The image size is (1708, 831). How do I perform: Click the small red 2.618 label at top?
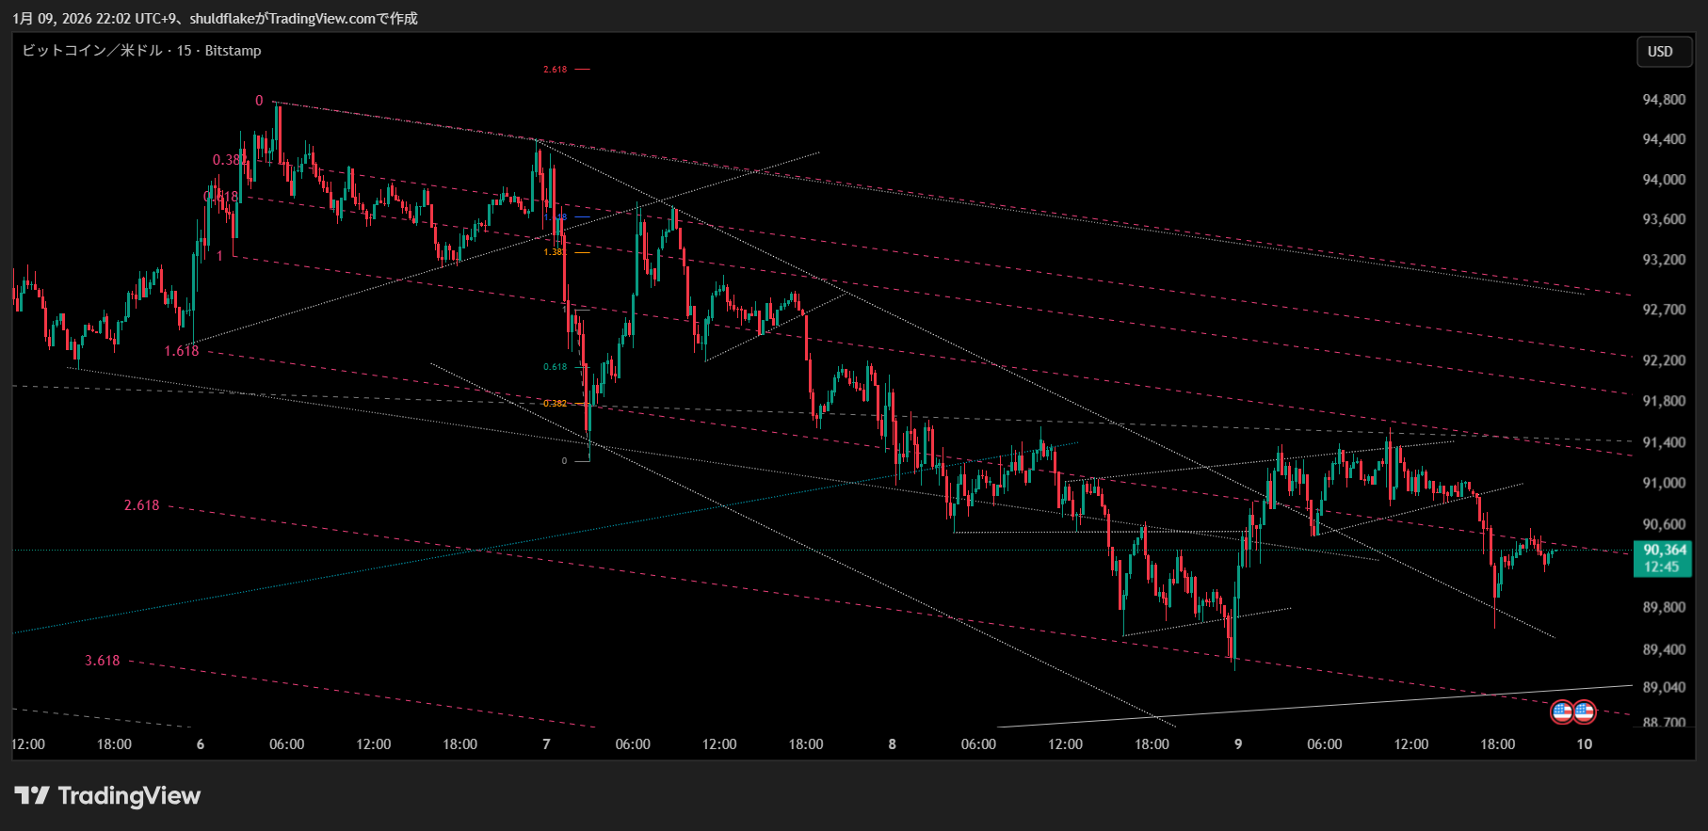coord(556,70)
